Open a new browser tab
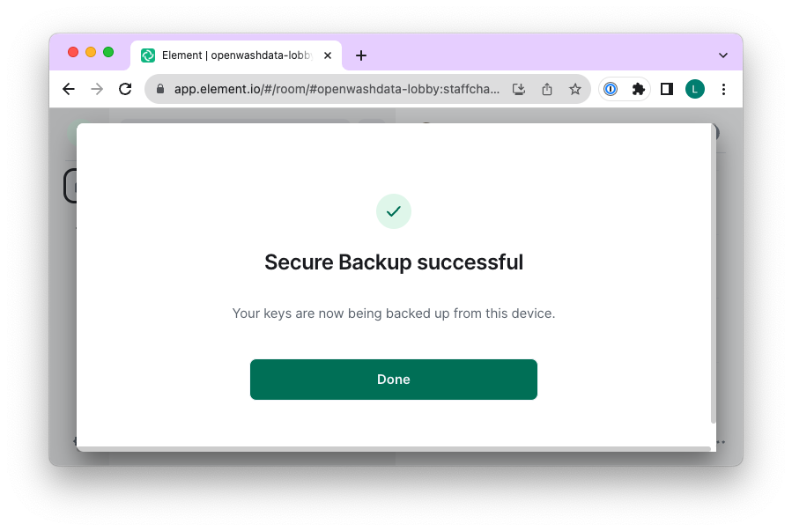The height and width of the screenshot is (531, 792). pyautogui.click(x=360, y=55)
